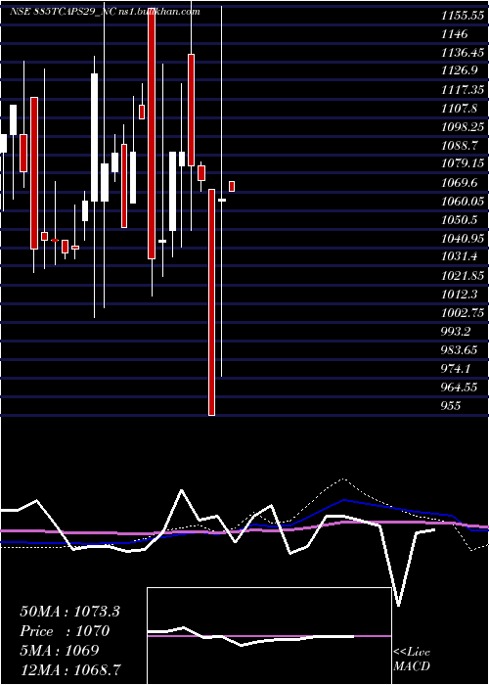Click the 1060.05 price axis label
The height and width of the screenshot is (685, 489).
pyautogui.click(x=463, y=201)
